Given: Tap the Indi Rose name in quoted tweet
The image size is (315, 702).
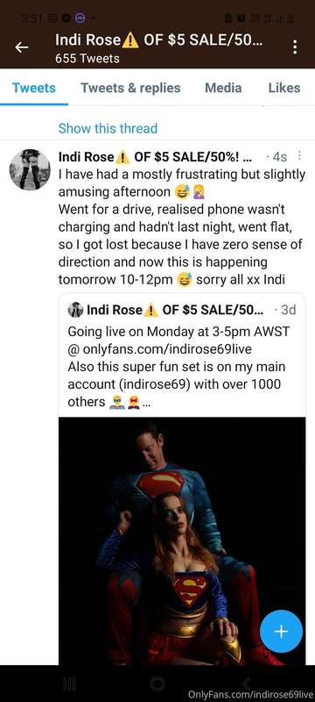Looking at the screenshot, I should point(115,310).
